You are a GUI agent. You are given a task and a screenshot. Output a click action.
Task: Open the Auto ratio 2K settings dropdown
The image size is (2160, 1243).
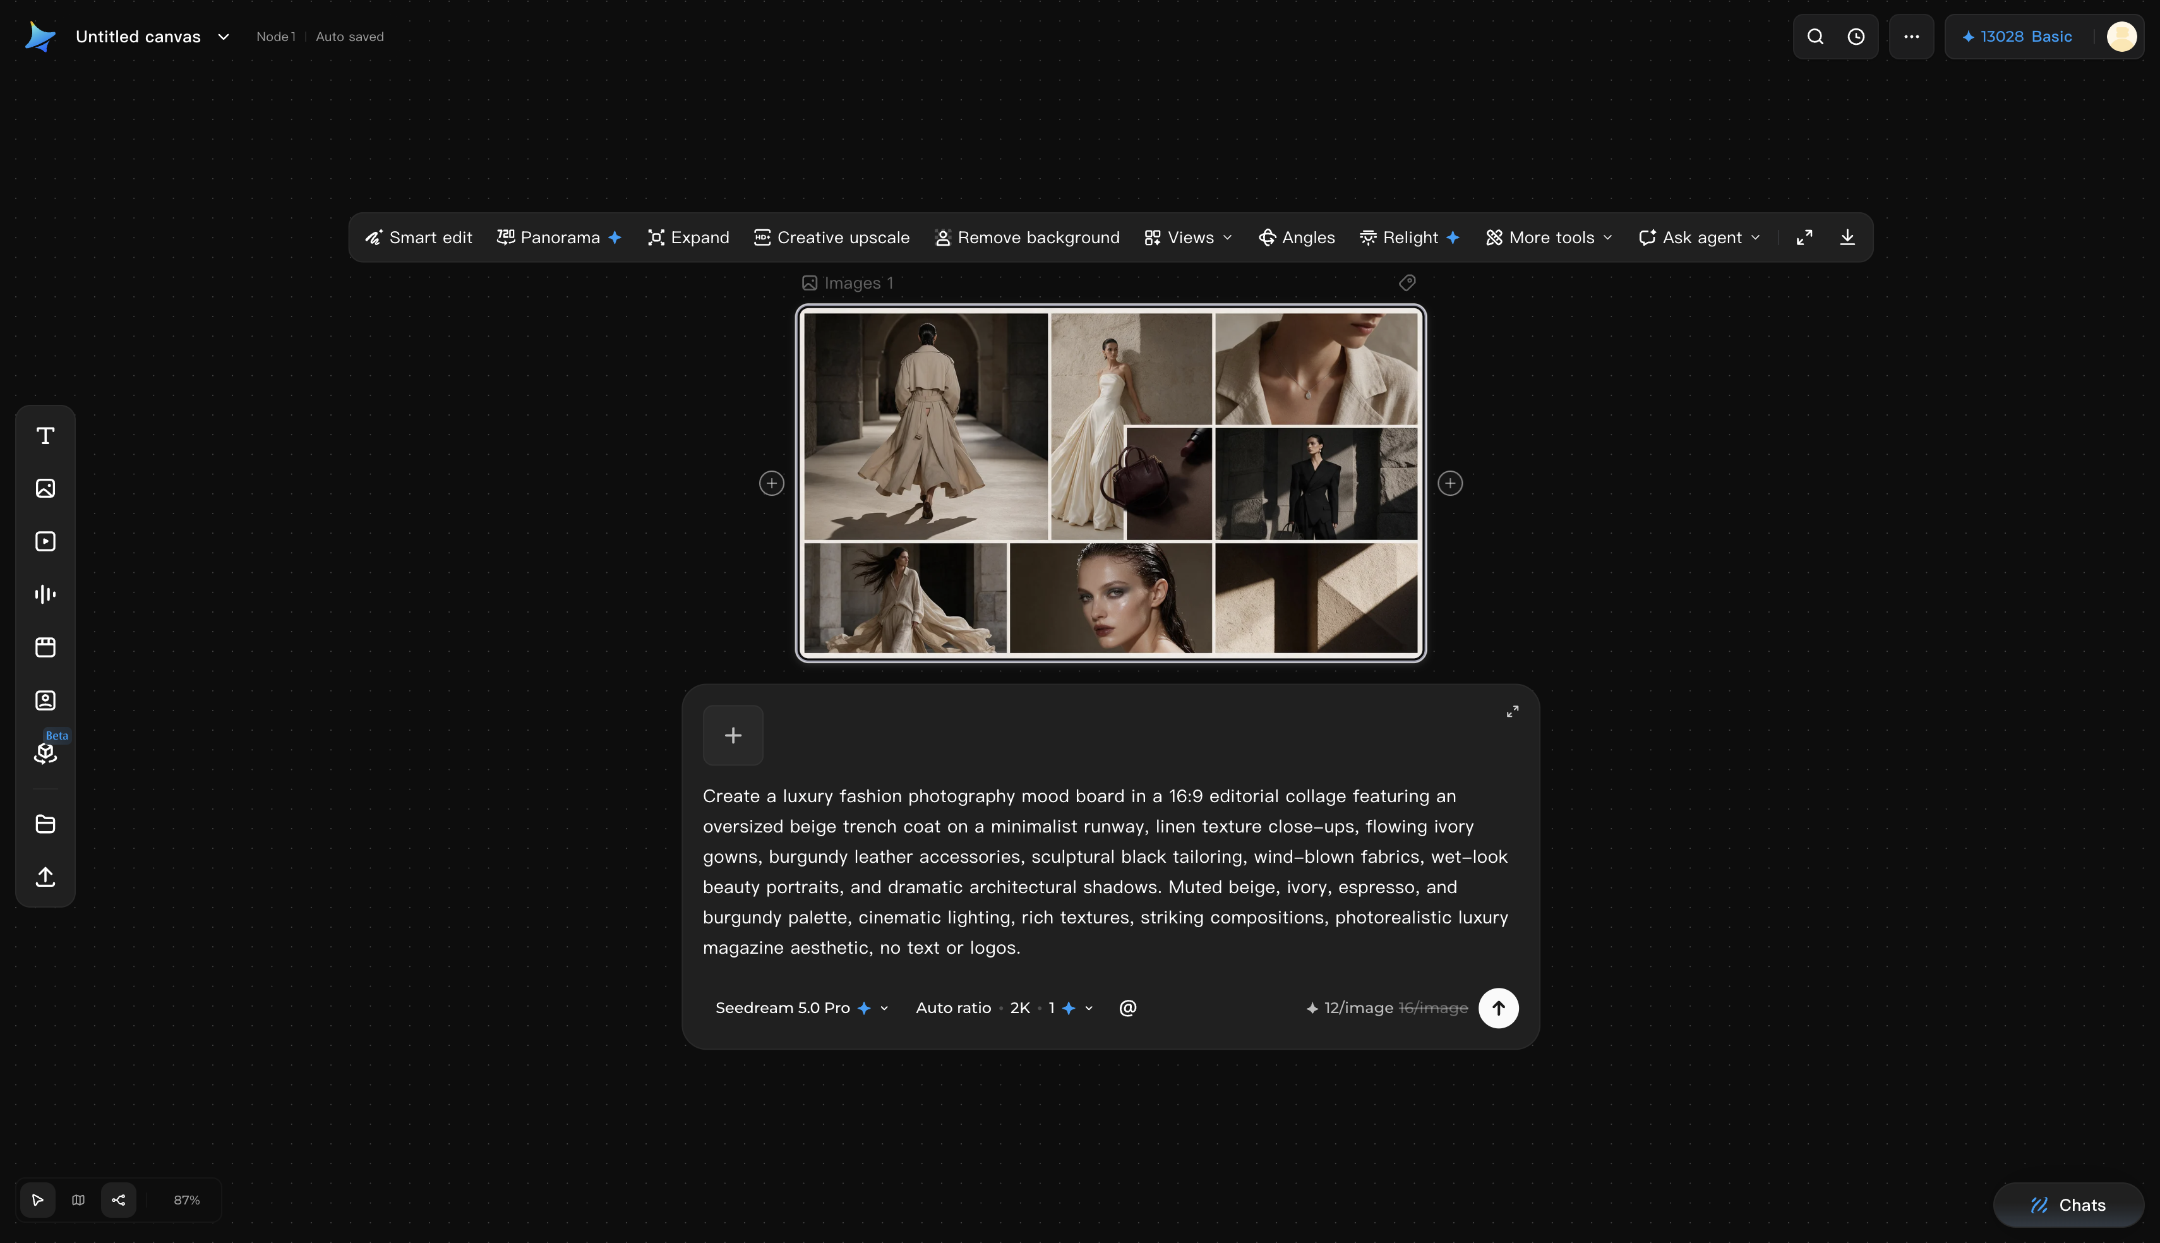1004,1008
